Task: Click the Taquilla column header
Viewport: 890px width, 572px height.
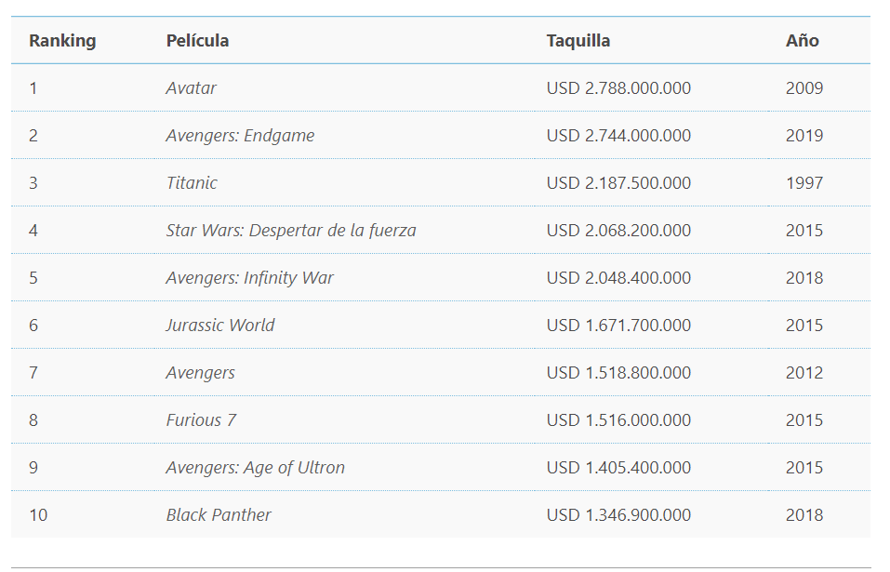Action: click(578, 41)
